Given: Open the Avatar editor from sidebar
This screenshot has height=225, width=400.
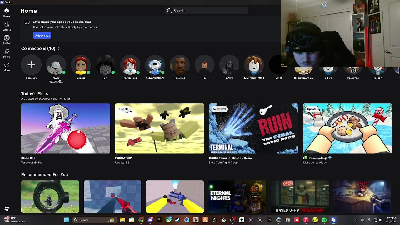Looking at the screenshot, I should click(x=7, y=40).
